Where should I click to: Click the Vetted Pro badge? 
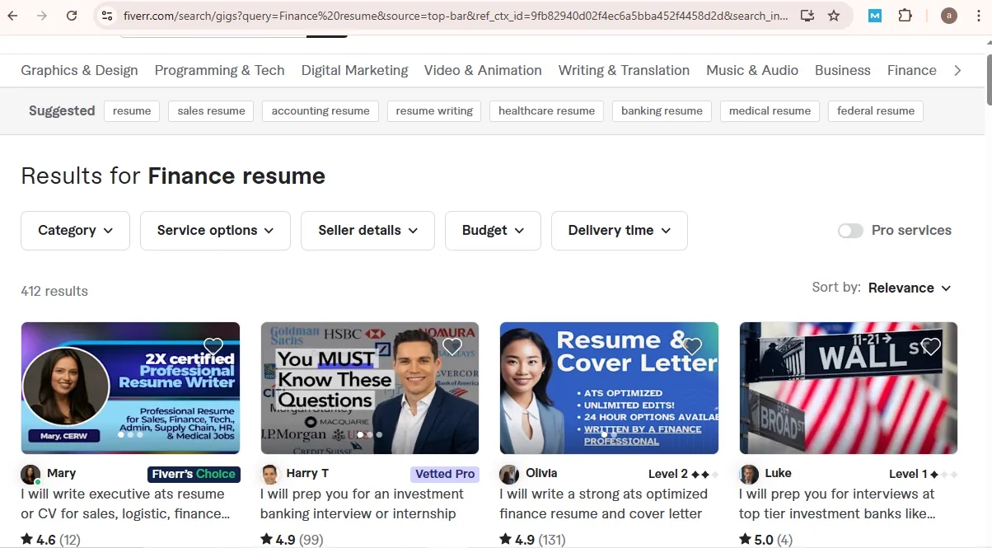coord(445,474)
